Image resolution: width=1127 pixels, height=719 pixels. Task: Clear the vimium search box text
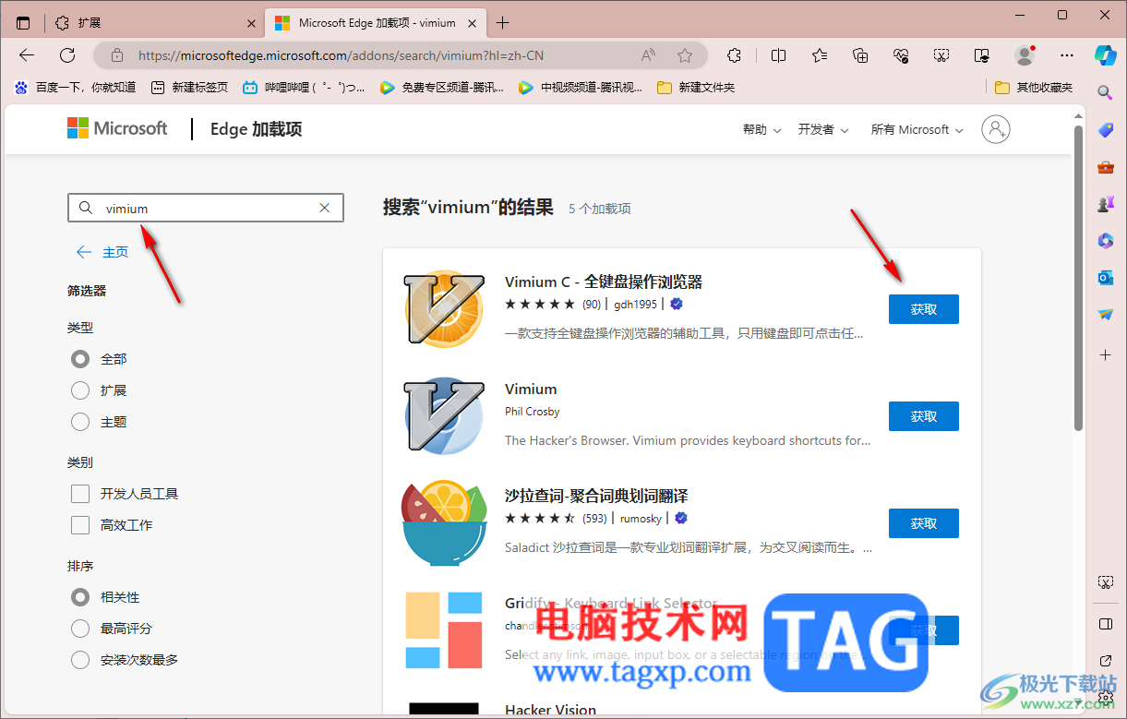pos(324,208)
